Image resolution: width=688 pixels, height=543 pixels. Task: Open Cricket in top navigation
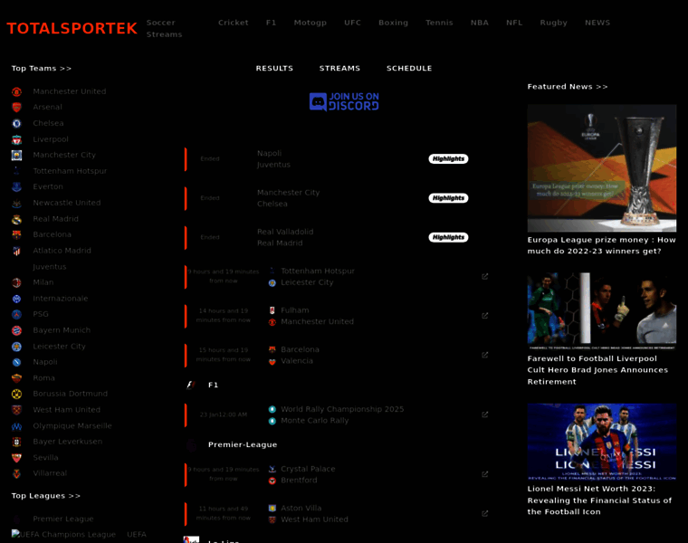(234, 23)
